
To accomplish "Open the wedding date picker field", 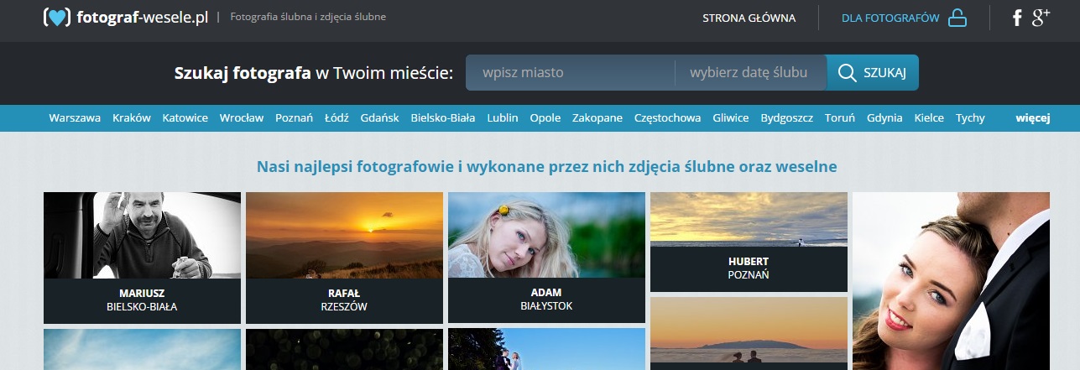I will click(x=749, y=73).
